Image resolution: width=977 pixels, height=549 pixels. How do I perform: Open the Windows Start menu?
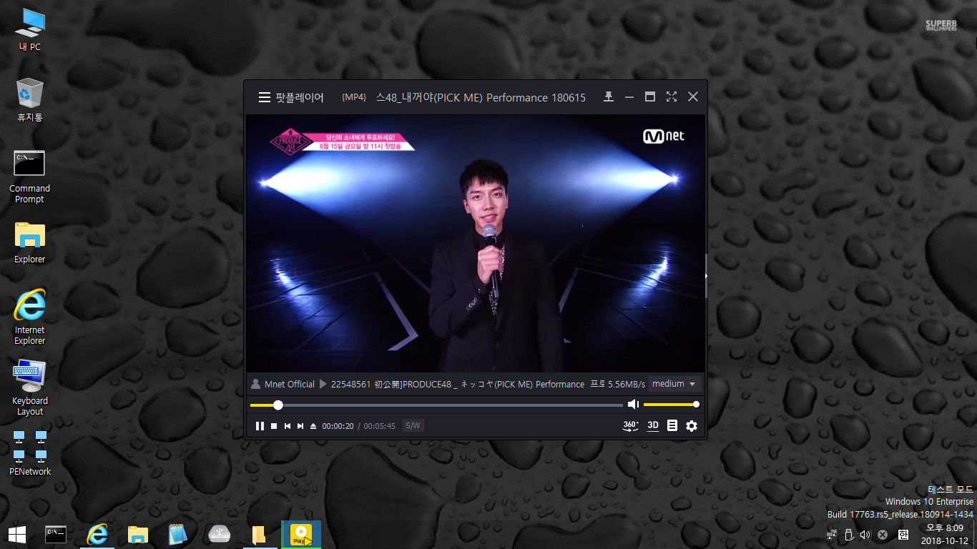click(x=17, y=534)
